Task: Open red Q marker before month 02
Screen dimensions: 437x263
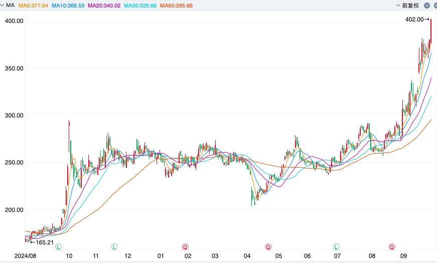Action: (185, 246)
